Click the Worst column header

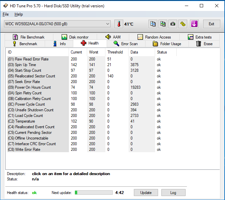point(96,52)
